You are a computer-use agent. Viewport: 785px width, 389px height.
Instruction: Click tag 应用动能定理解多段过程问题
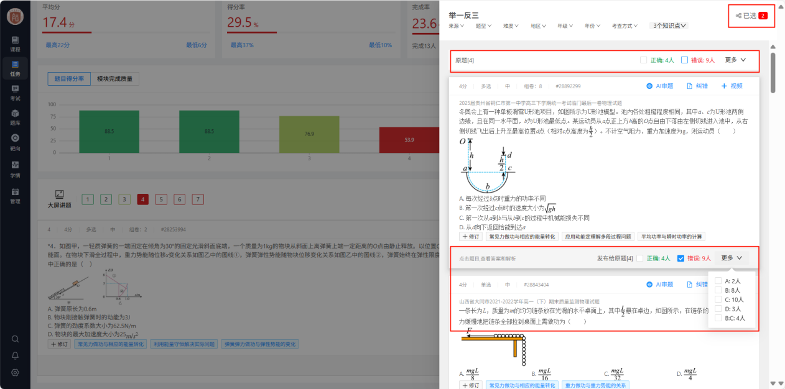[x=598, y=236]
